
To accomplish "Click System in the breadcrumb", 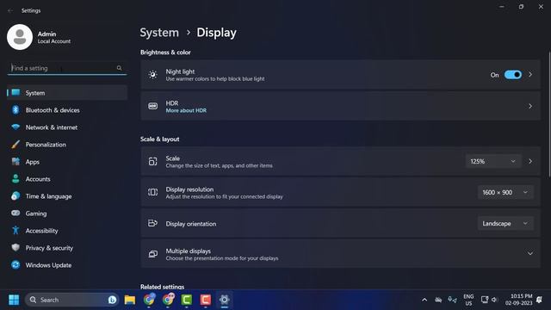I will coord(159,33).
